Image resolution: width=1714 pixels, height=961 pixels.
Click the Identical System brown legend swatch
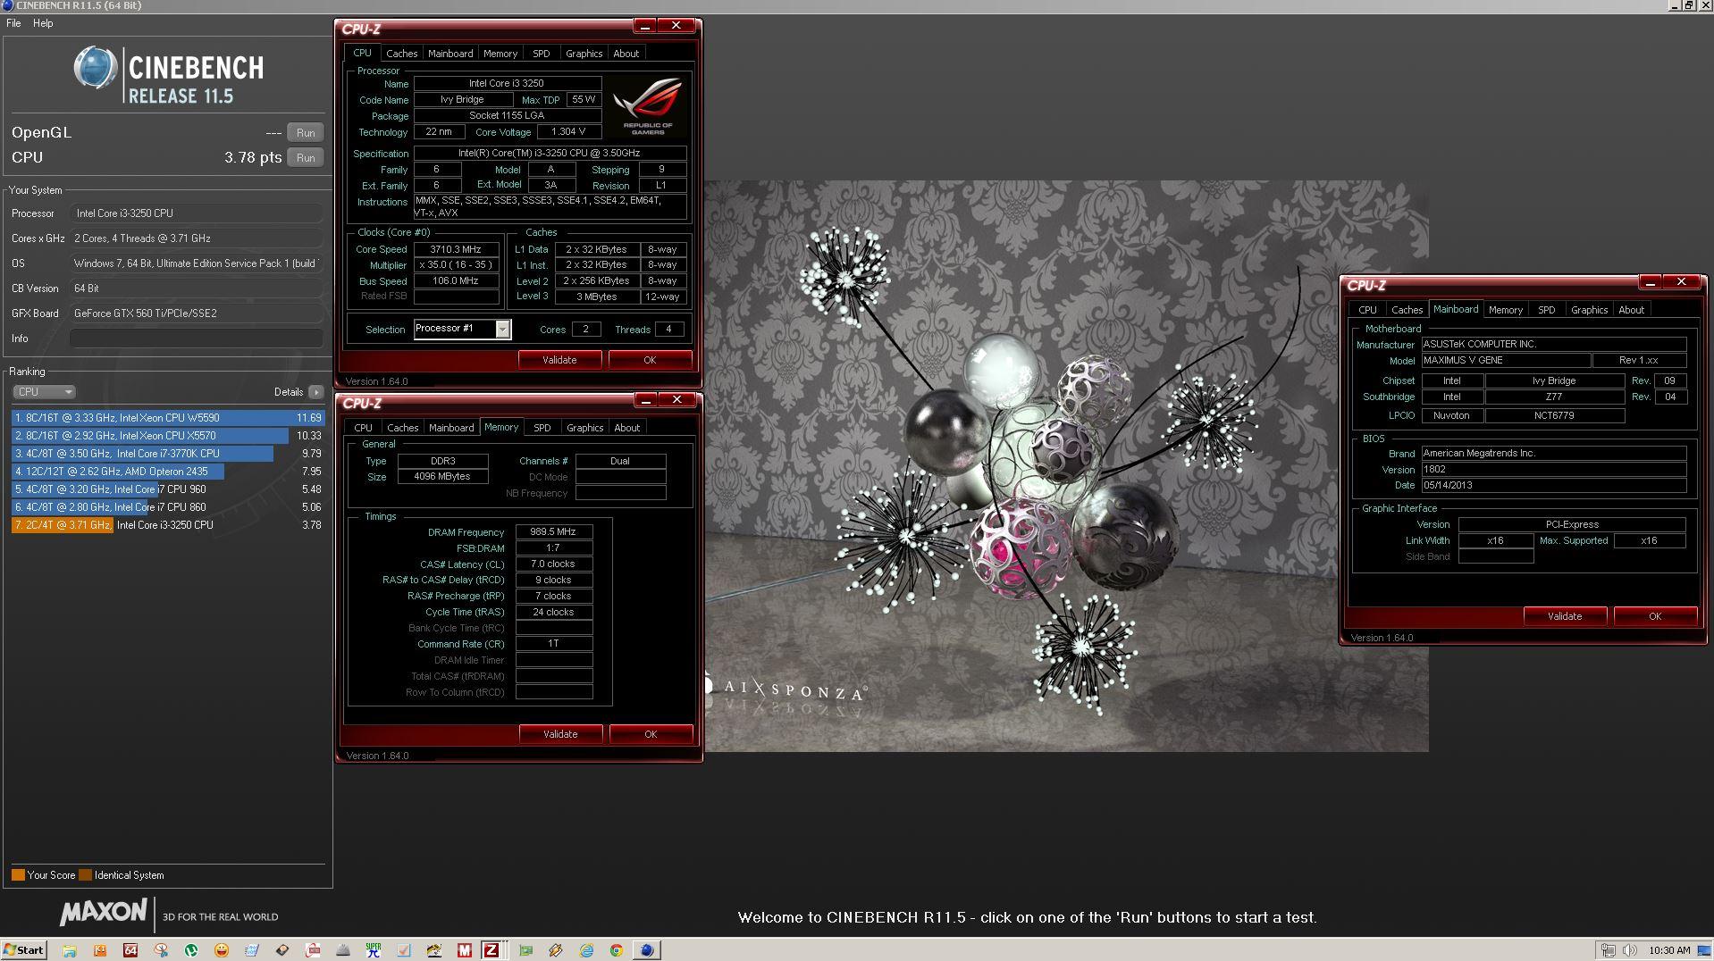pos(86,875)
